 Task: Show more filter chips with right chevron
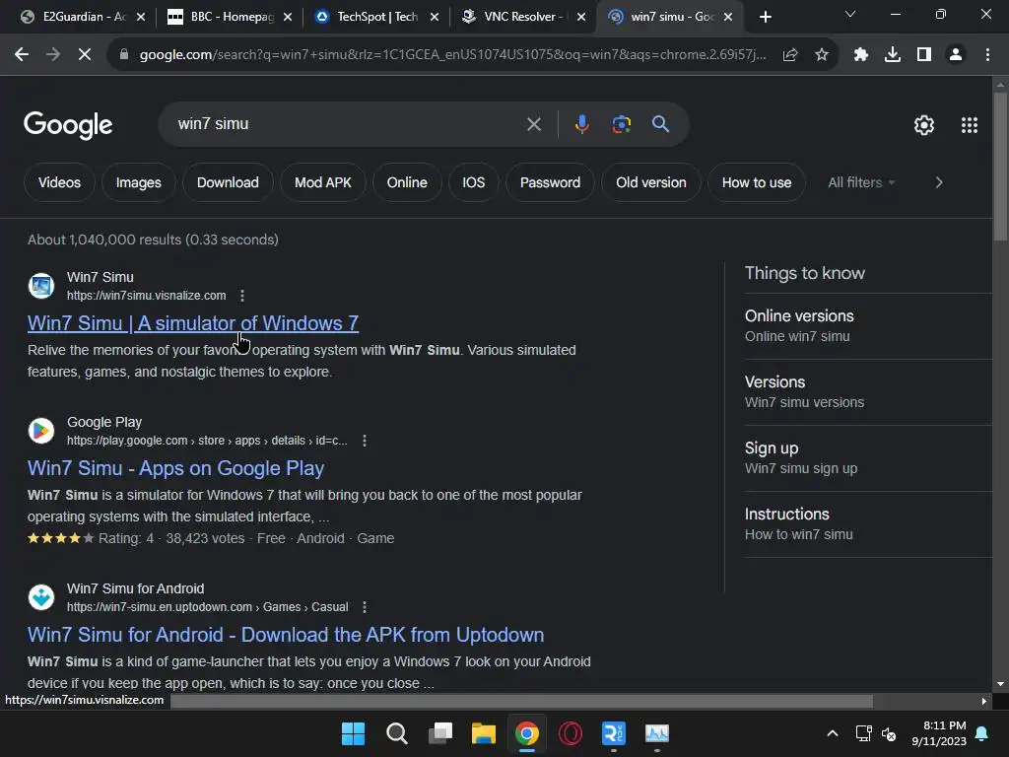coord(939,182)
